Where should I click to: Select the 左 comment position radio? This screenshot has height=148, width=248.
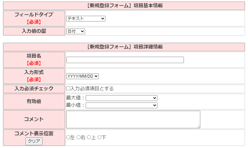point(68,137)
